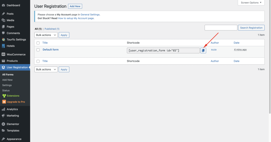
Task: Click the Tourfic Settings icon
Action: (x=3, y=40)
